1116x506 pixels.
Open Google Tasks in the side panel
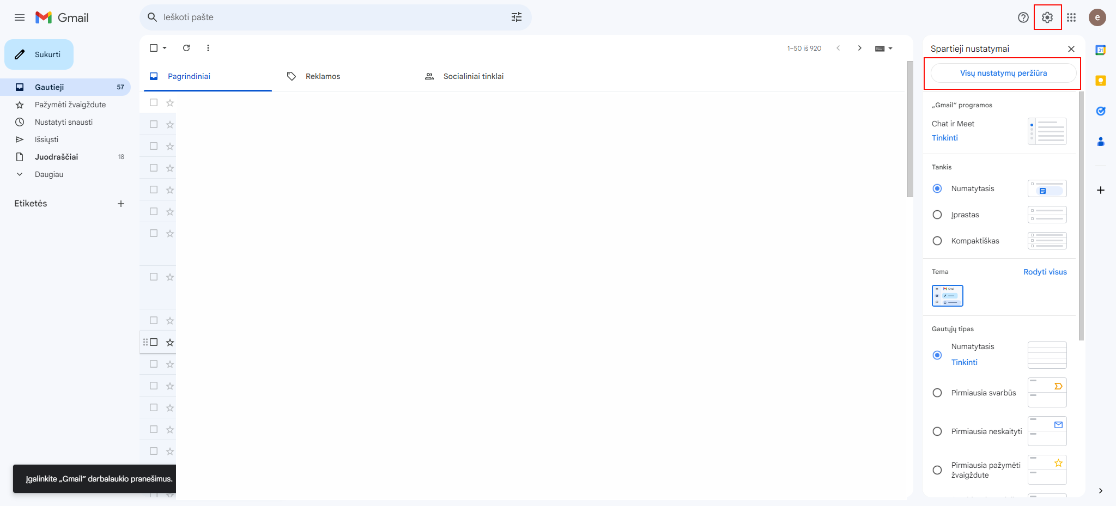[1101, 111]
